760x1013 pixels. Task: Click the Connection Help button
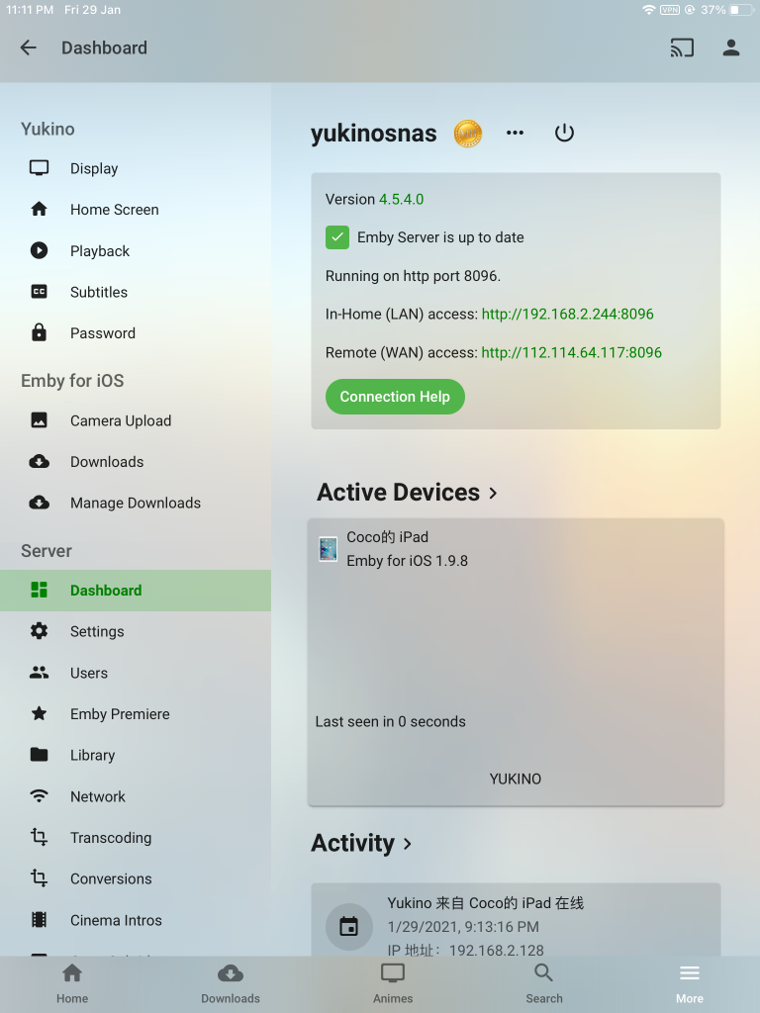point(395,397)
